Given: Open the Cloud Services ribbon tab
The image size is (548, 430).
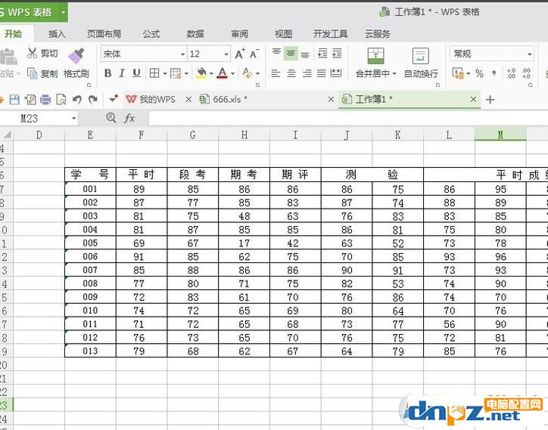Looking at the screenshot, I should [x=378, y=34].
